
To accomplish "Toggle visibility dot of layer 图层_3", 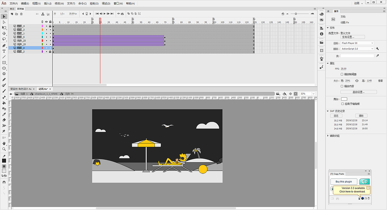I will pos(46,30).
